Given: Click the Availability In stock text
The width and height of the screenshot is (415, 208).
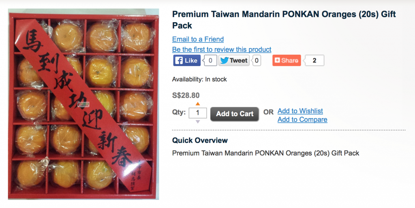Looking at the screenshot, I should (199, 79).
